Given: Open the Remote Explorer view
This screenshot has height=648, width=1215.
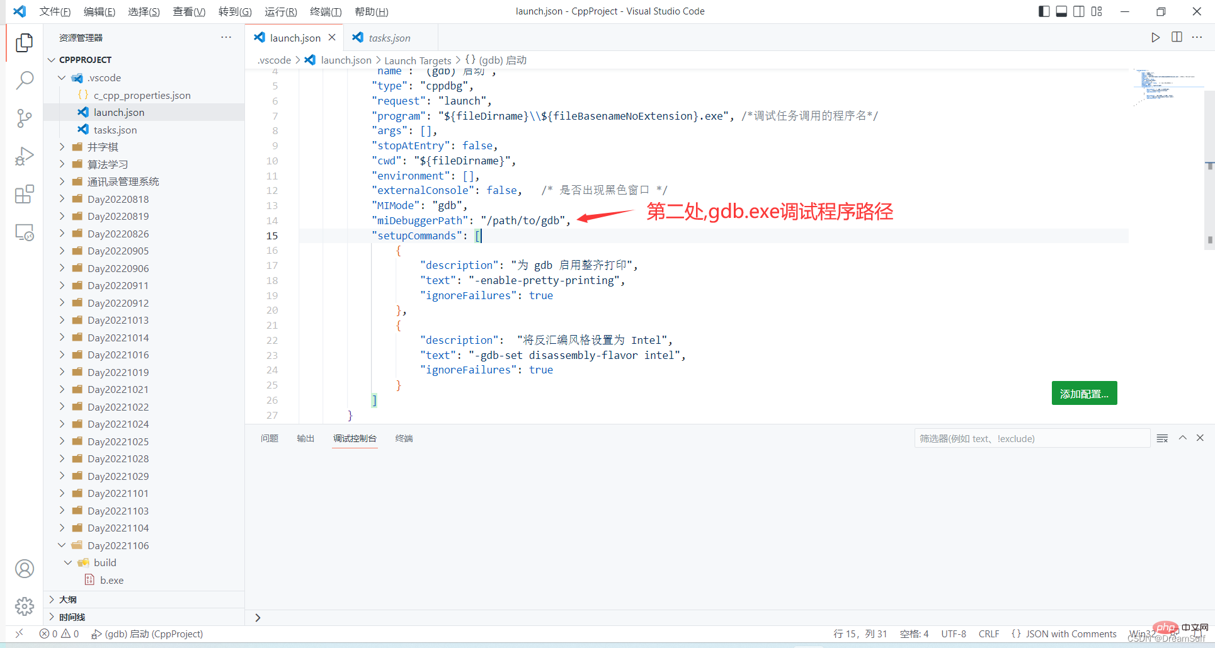Looking at the screenshot, I should coord(25,232).
